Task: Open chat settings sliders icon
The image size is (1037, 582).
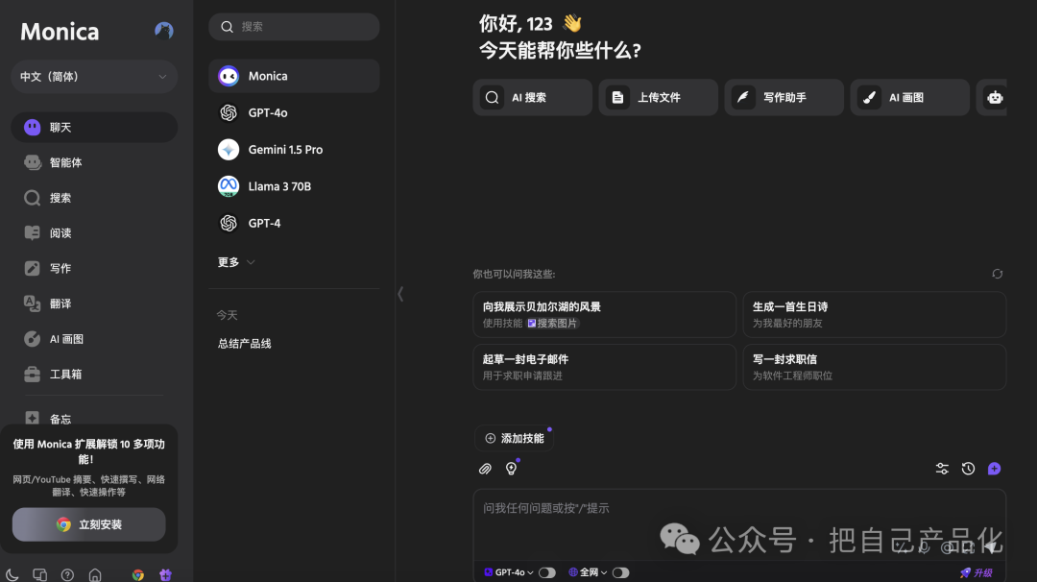Action: pyautogui.click(x=942, y=469)
